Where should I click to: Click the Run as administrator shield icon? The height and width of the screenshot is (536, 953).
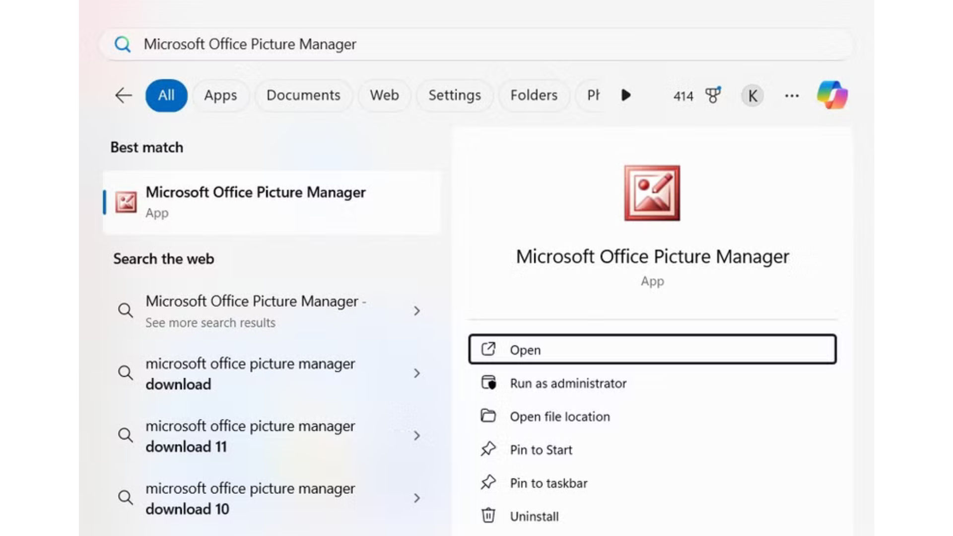click(489, 383)
